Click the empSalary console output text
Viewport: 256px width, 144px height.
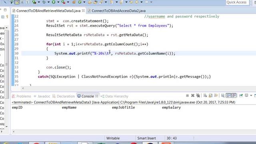(x=171, y=108)
